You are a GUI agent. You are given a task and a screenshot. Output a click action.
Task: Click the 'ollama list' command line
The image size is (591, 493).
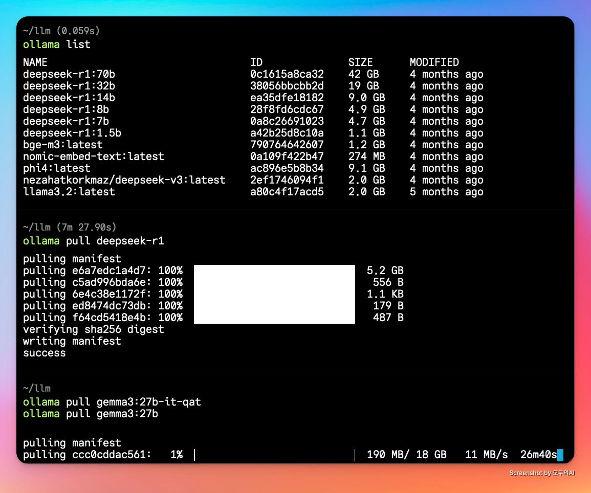[x=56, y=44]
